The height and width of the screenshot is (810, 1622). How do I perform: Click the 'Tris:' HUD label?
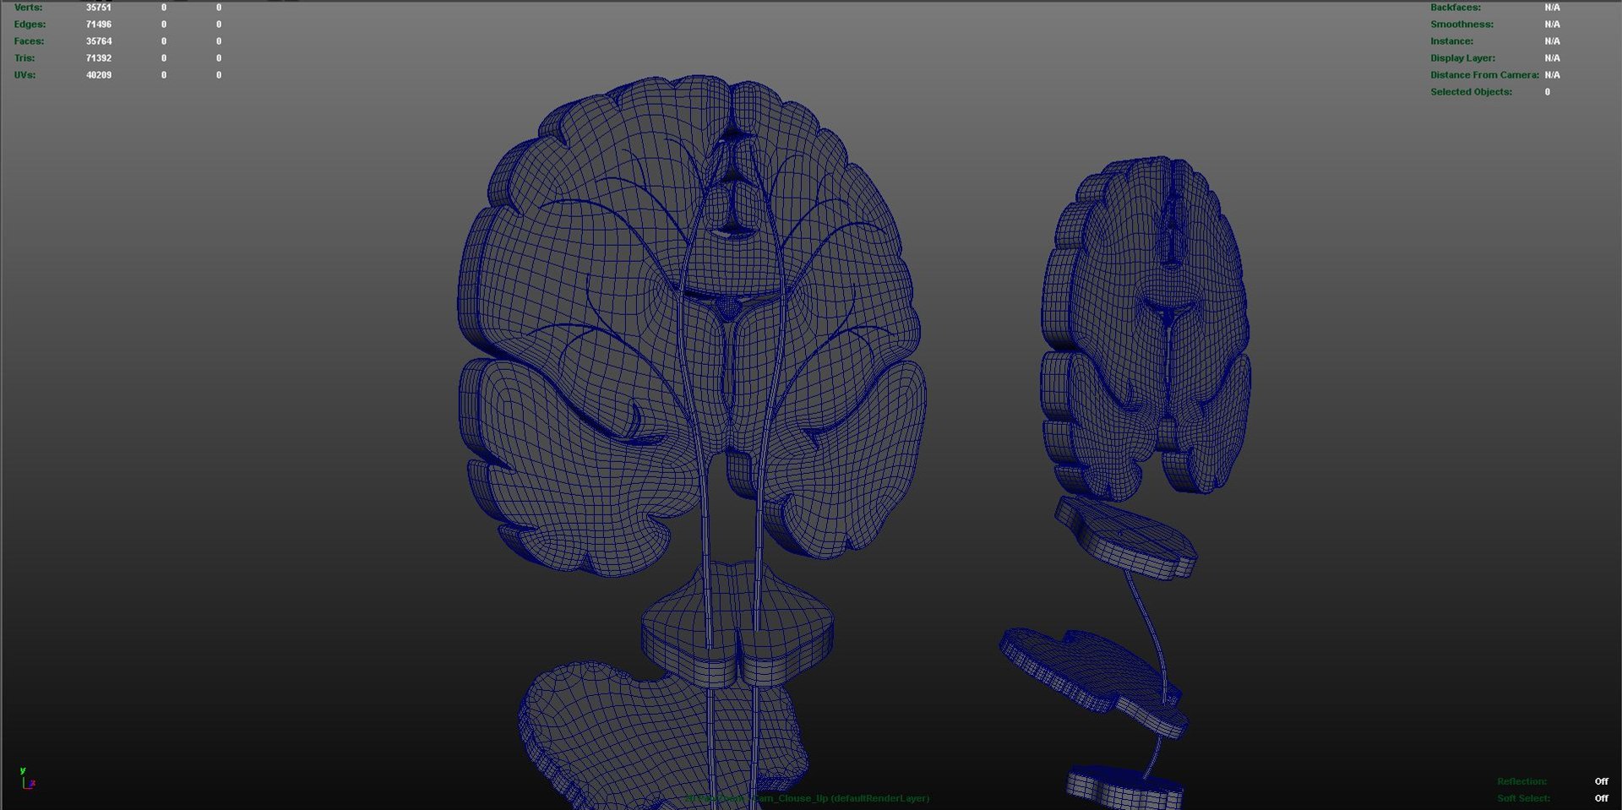24,58
